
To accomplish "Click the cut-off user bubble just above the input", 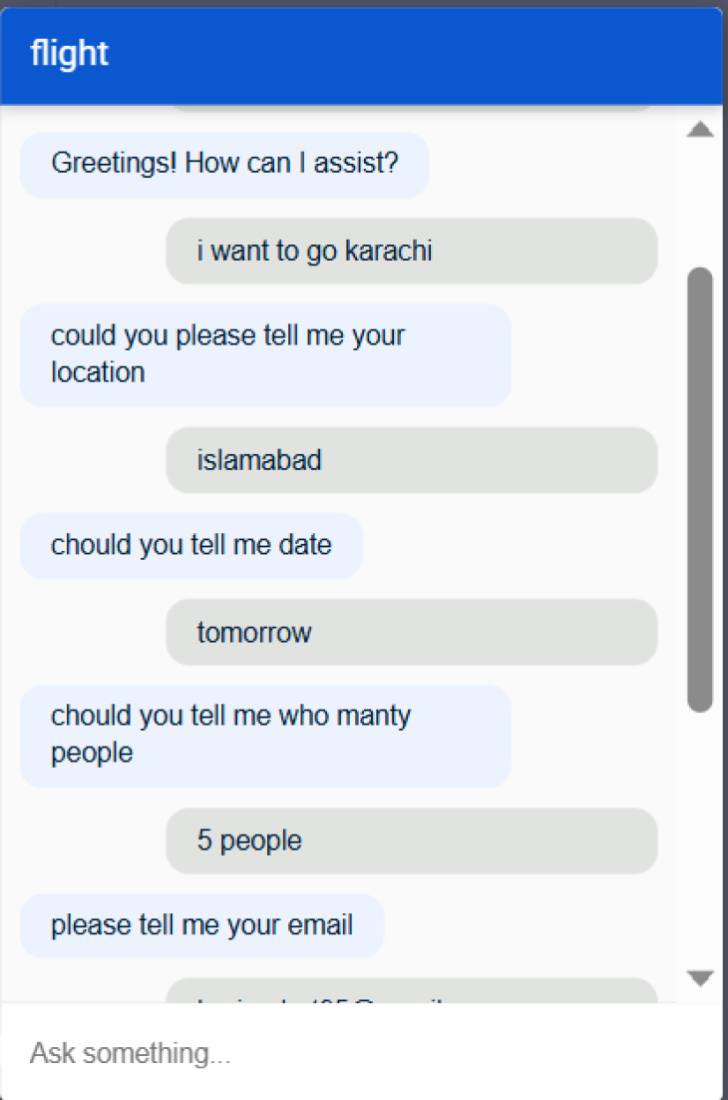I will coord(411,991).
